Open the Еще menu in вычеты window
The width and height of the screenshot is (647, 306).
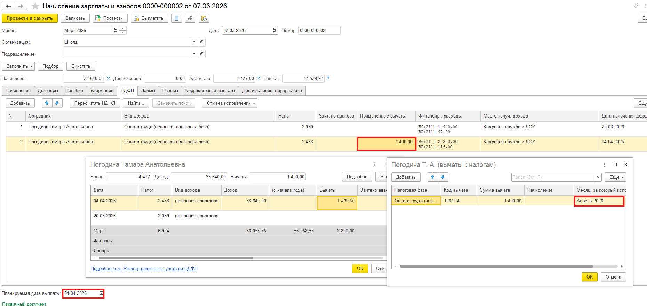615,177
